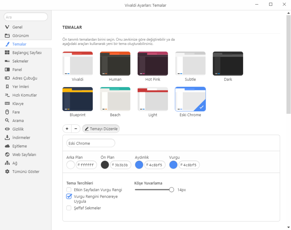291x230 pixels.
Task: Open Gizlilik eye icon section
Action: [x=7, y=129]
